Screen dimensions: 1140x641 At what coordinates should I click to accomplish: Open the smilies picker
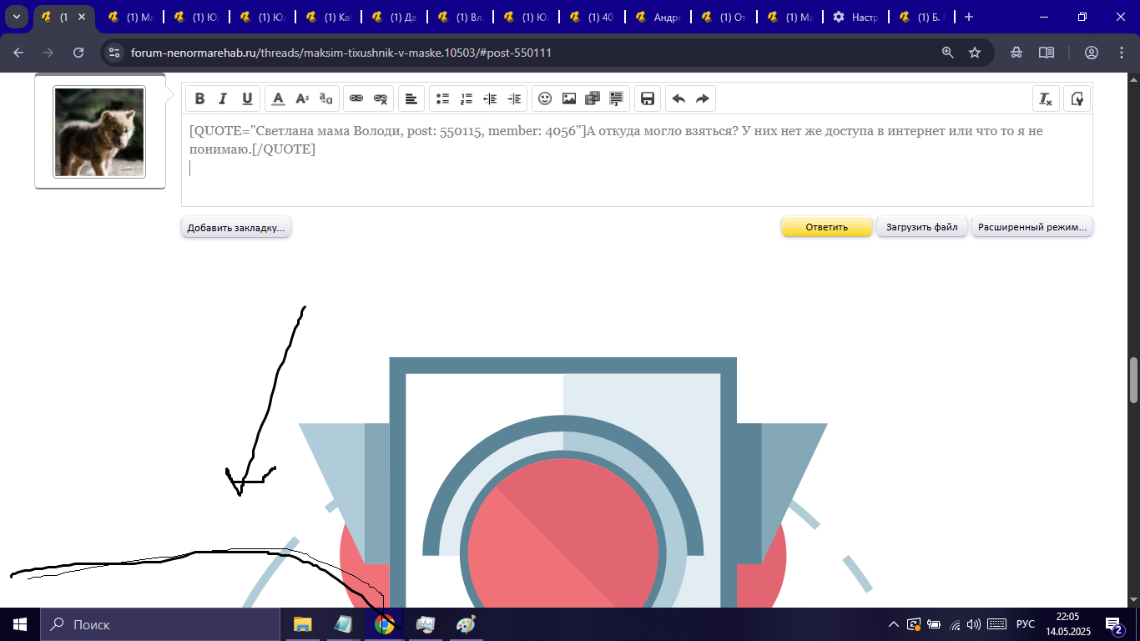coord(545,98)
